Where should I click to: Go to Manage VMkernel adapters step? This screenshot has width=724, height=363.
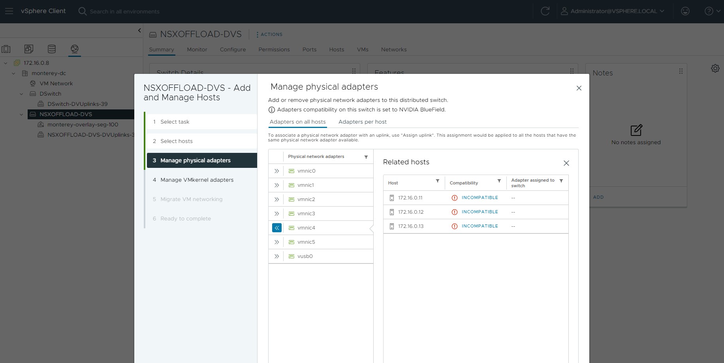click(197, 180)
